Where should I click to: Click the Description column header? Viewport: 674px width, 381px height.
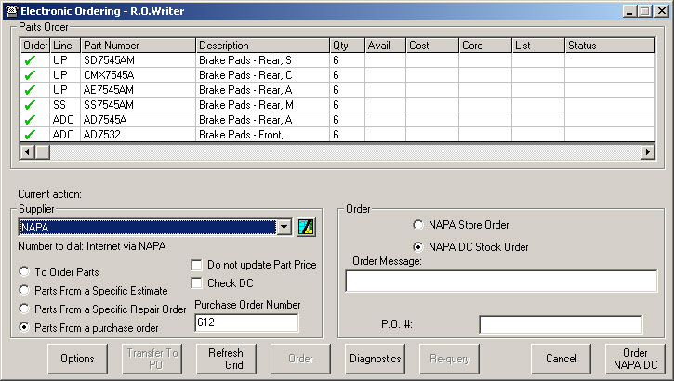tap(261, 45)
